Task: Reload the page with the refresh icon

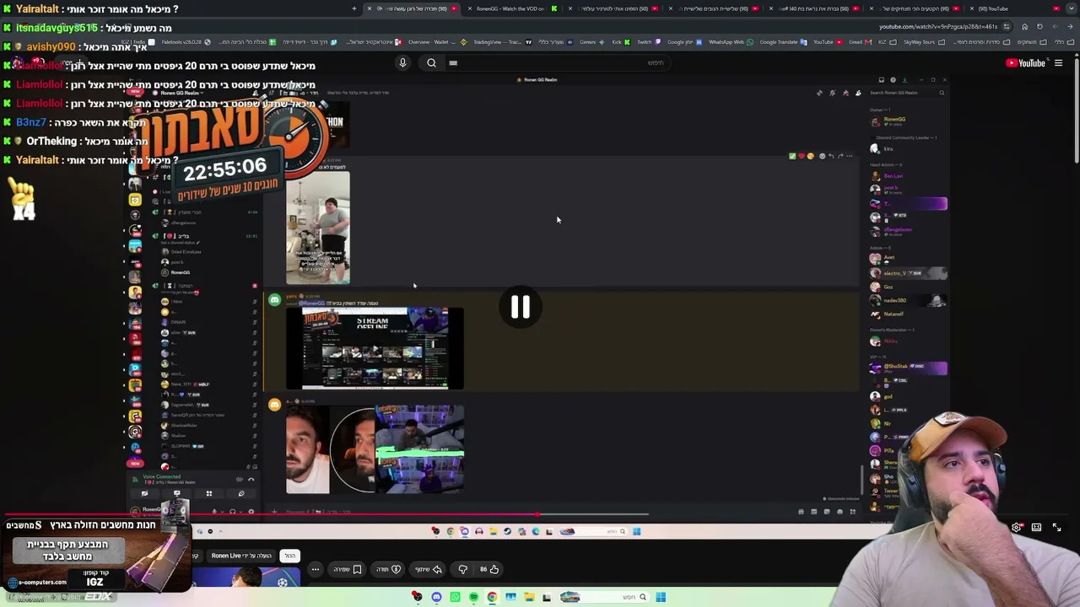Action: coord(1039,26)
